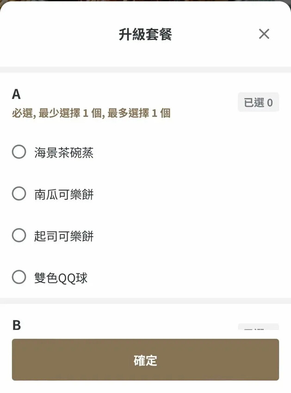Choose the 南瓜可樂餅 radio circle

pos(19,194)
